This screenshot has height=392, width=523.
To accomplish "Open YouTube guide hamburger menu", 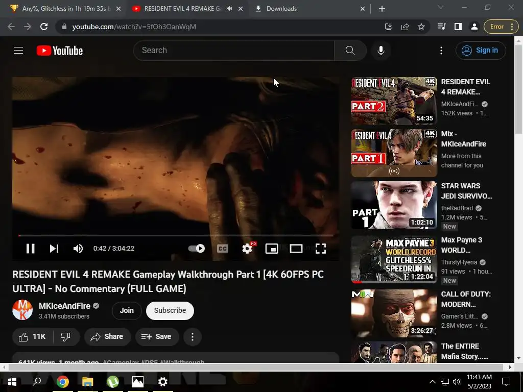I will (18, 51).
